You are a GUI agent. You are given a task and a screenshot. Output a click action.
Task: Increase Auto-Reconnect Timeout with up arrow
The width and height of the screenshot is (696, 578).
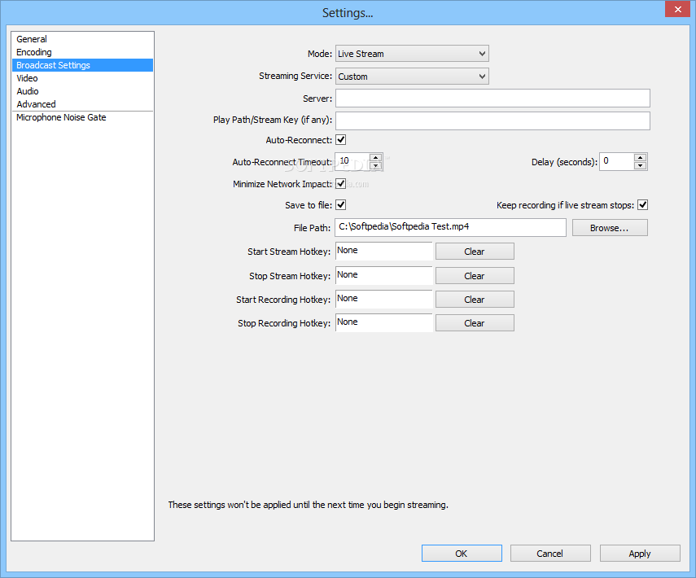coord(375,158)
